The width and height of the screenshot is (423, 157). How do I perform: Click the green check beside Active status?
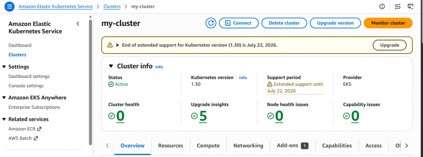click(x=111, y=84)
